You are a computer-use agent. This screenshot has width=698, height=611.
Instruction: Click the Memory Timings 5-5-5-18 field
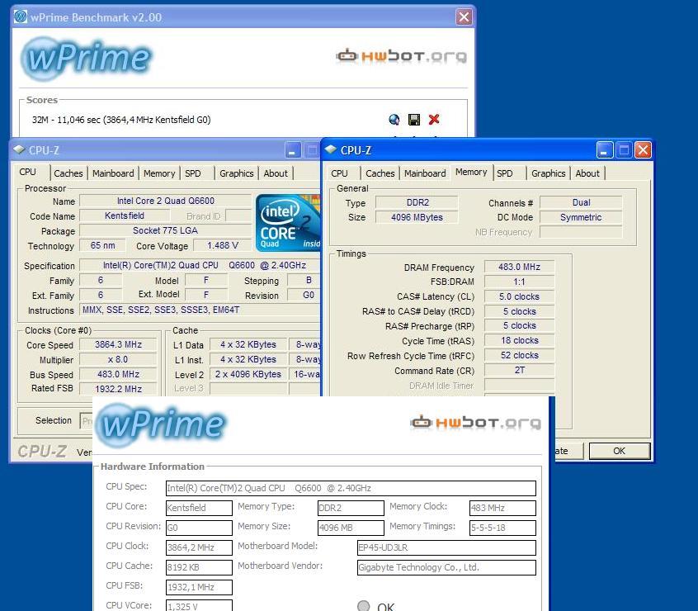pyautogui.click(x=502, y=528)
